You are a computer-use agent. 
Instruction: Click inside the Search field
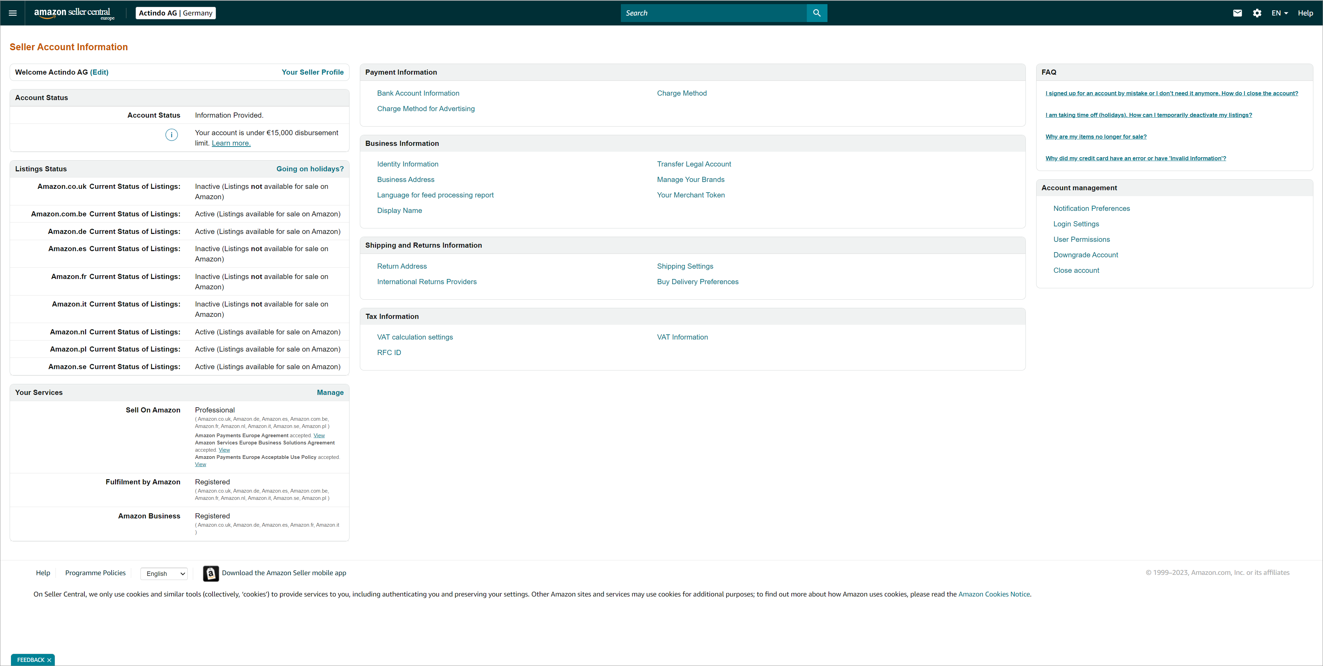714,13
